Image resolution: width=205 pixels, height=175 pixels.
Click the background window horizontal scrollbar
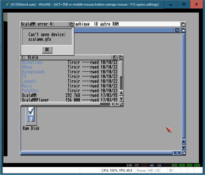(97, 153)
